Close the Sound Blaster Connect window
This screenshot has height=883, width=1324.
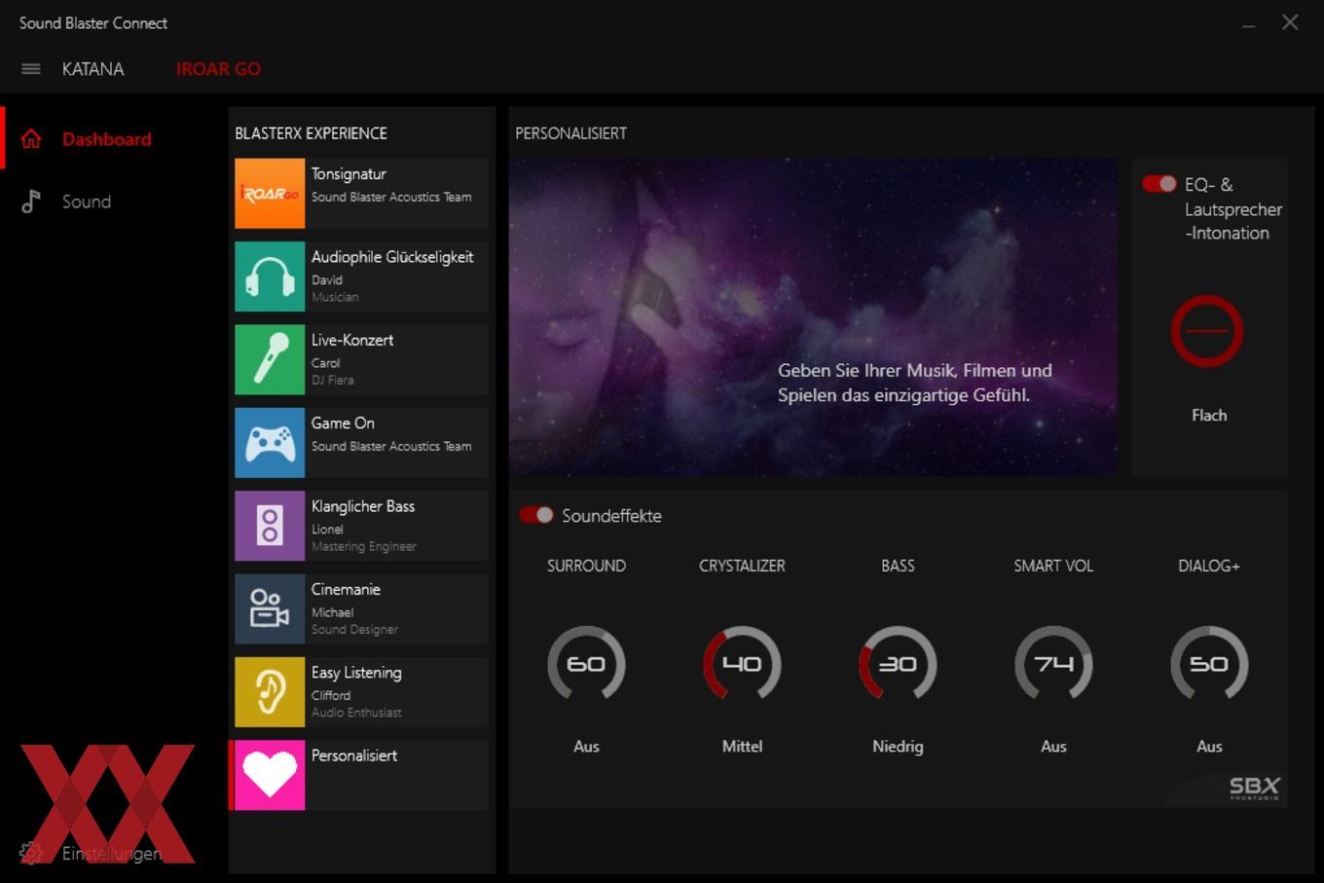tap(1290, 22)
